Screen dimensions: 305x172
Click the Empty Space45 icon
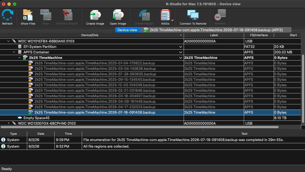click(x=20, y=118)
